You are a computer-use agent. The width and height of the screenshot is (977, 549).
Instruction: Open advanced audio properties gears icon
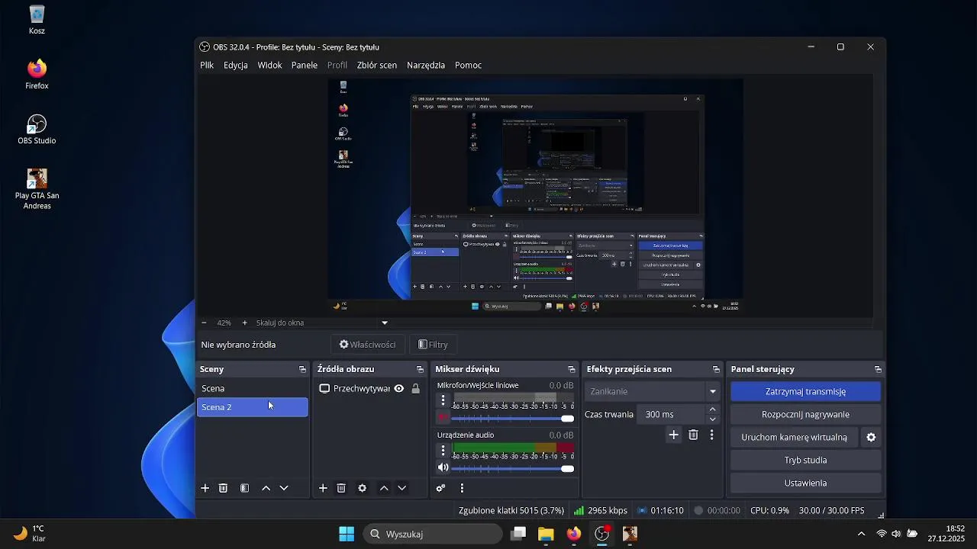440,488
